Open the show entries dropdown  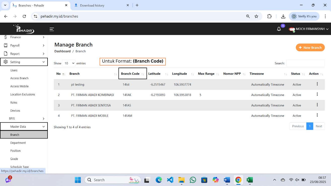[69, 63]
